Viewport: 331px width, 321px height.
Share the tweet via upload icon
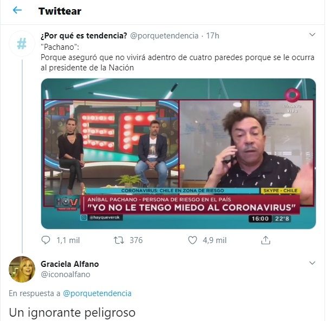pos(265,240)
